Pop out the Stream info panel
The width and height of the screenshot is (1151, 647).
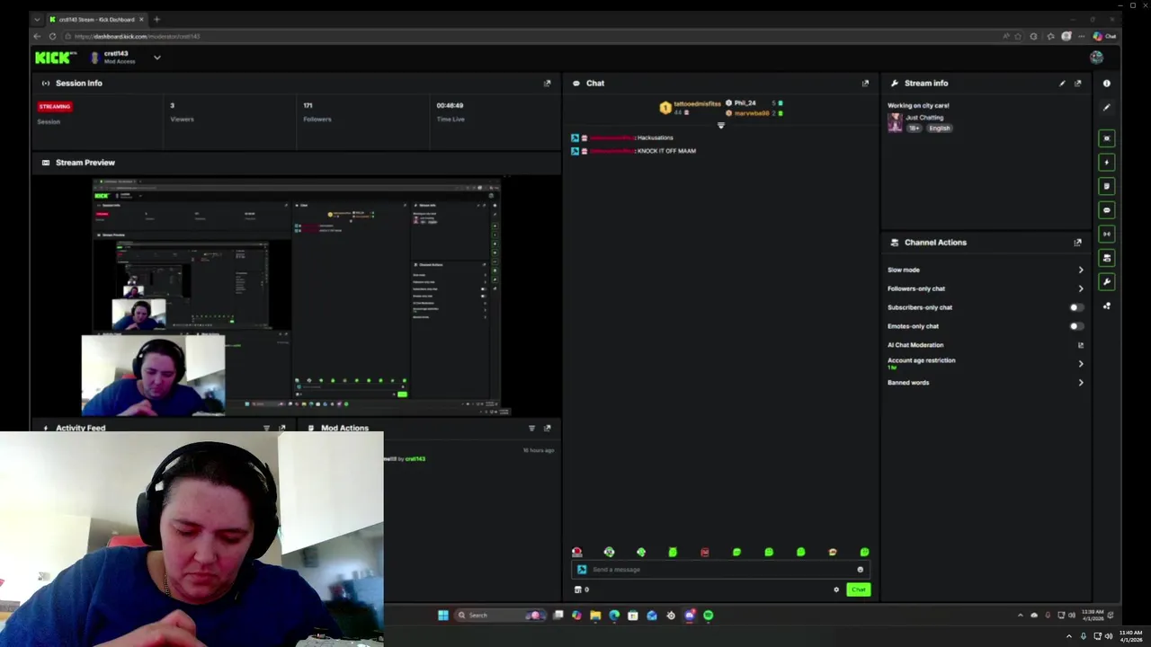pyautogui.click(x=1077, y=84)
